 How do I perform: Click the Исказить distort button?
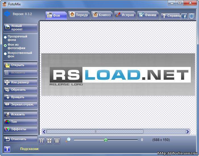21,115
